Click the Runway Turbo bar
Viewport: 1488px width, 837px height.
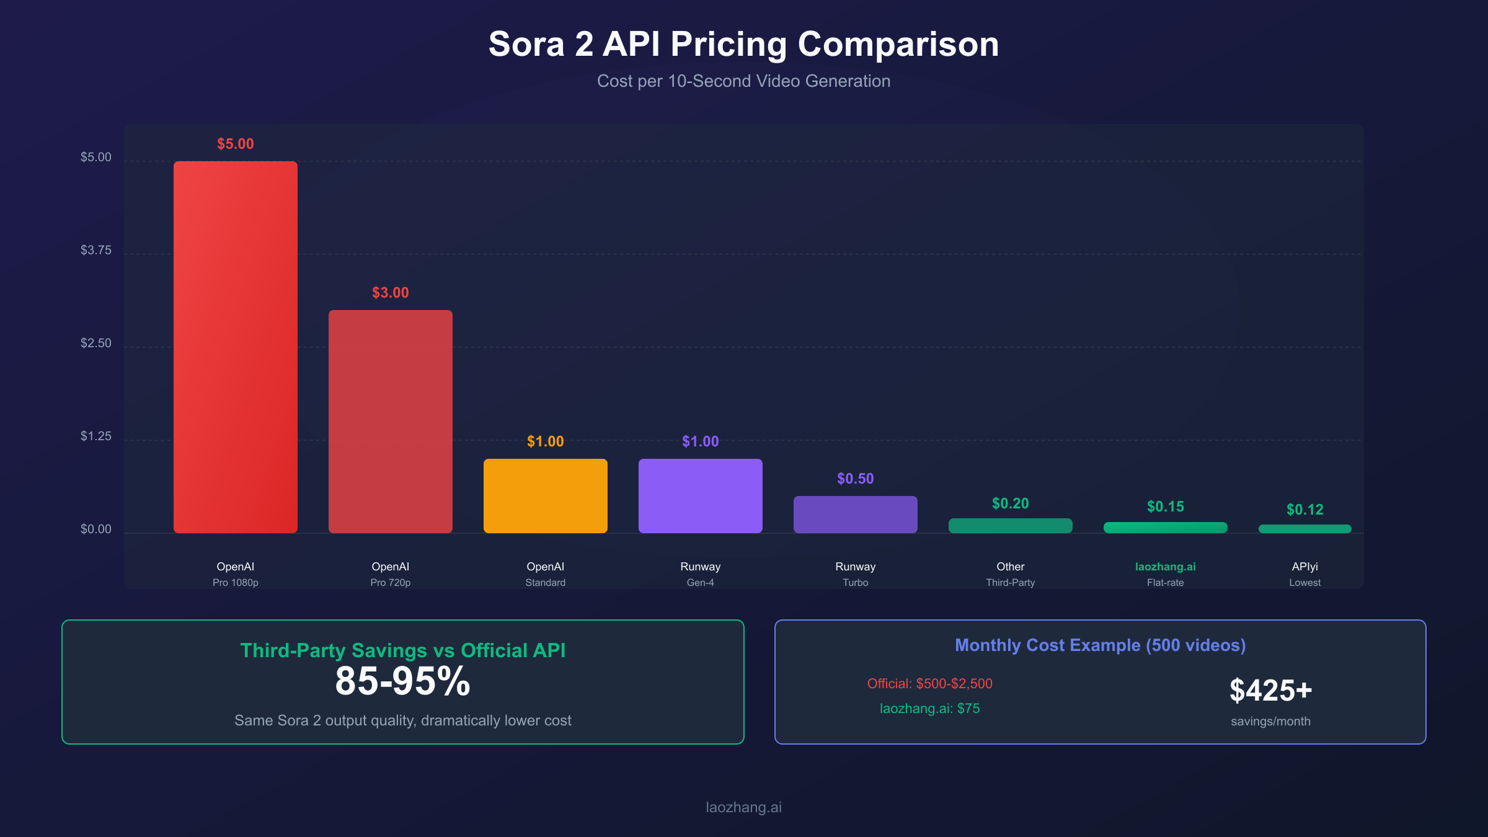tap(856, 515)
